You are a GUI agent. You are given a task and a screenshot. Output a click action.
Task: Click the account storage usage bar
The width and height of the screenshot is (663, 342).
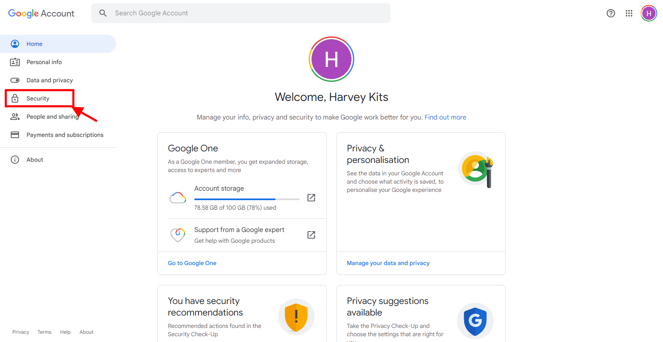tap(247, 199)
